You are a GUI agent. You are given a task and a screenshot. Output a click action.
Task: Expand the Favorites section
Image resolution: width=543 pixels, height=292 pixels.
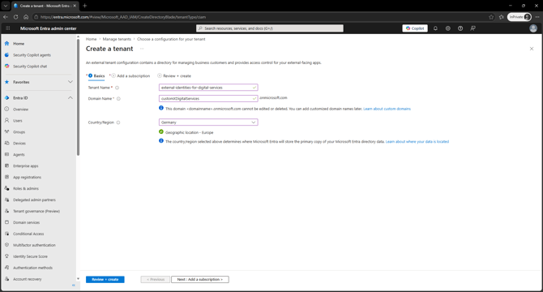pos(71,82)
